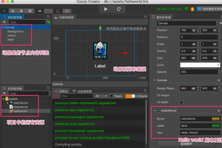Click the orange HTML5 badge icon

192,9
